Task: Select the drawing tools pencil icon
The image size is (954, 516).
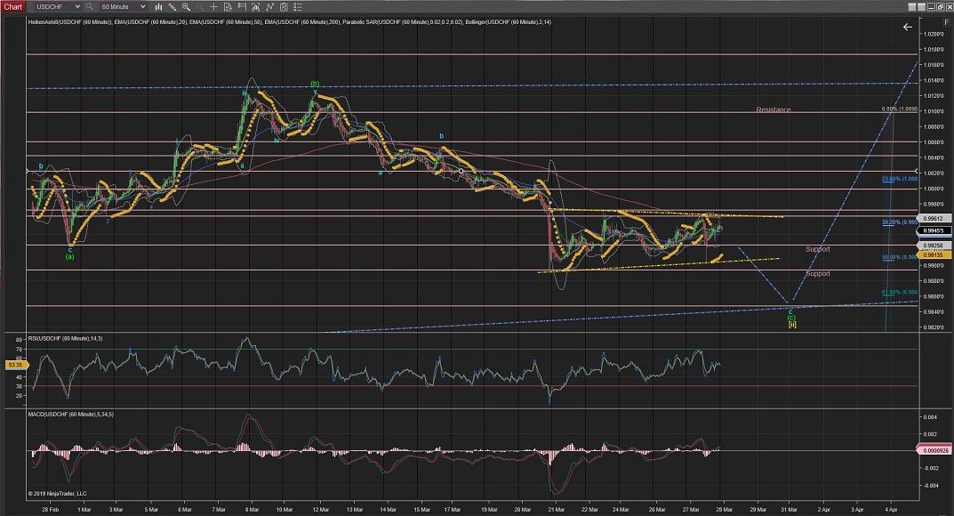Action: (x=172, y=6)
